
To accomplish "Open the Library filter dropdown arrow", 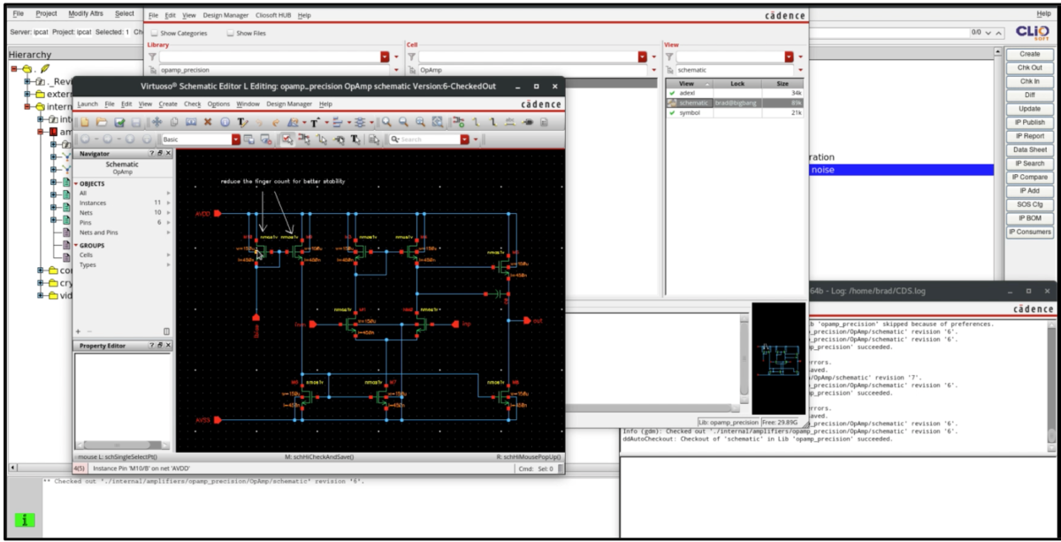I will [x=385, y=57].
